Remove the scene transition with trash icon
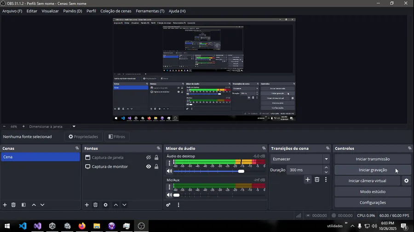The width and height of the screenshot is (414, 232). pyautogui.click(x=317, y=180)
